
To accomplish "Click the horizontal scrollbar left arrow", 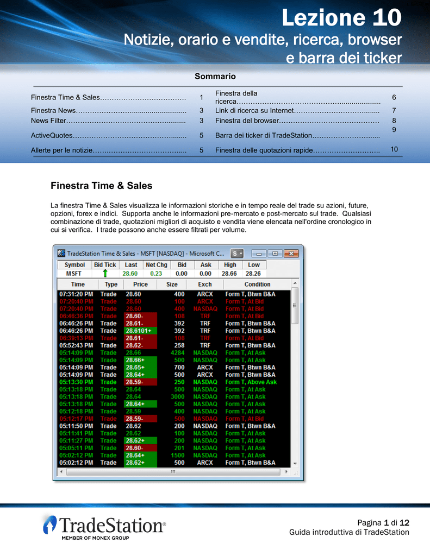I will (61, 472).
